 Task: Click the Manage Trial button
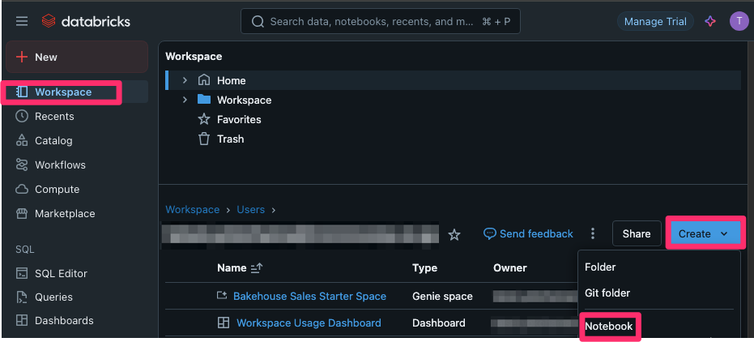point(655,22)
